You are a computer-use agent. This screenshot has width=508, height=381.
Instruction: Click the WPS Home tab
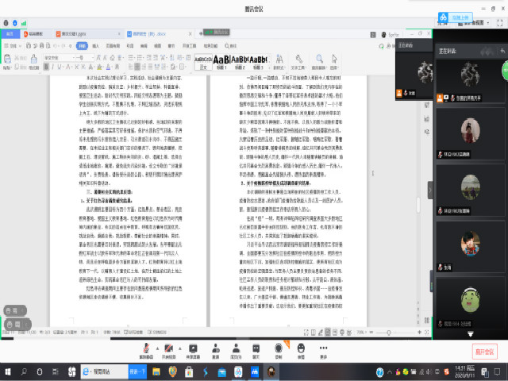point(10,33)
